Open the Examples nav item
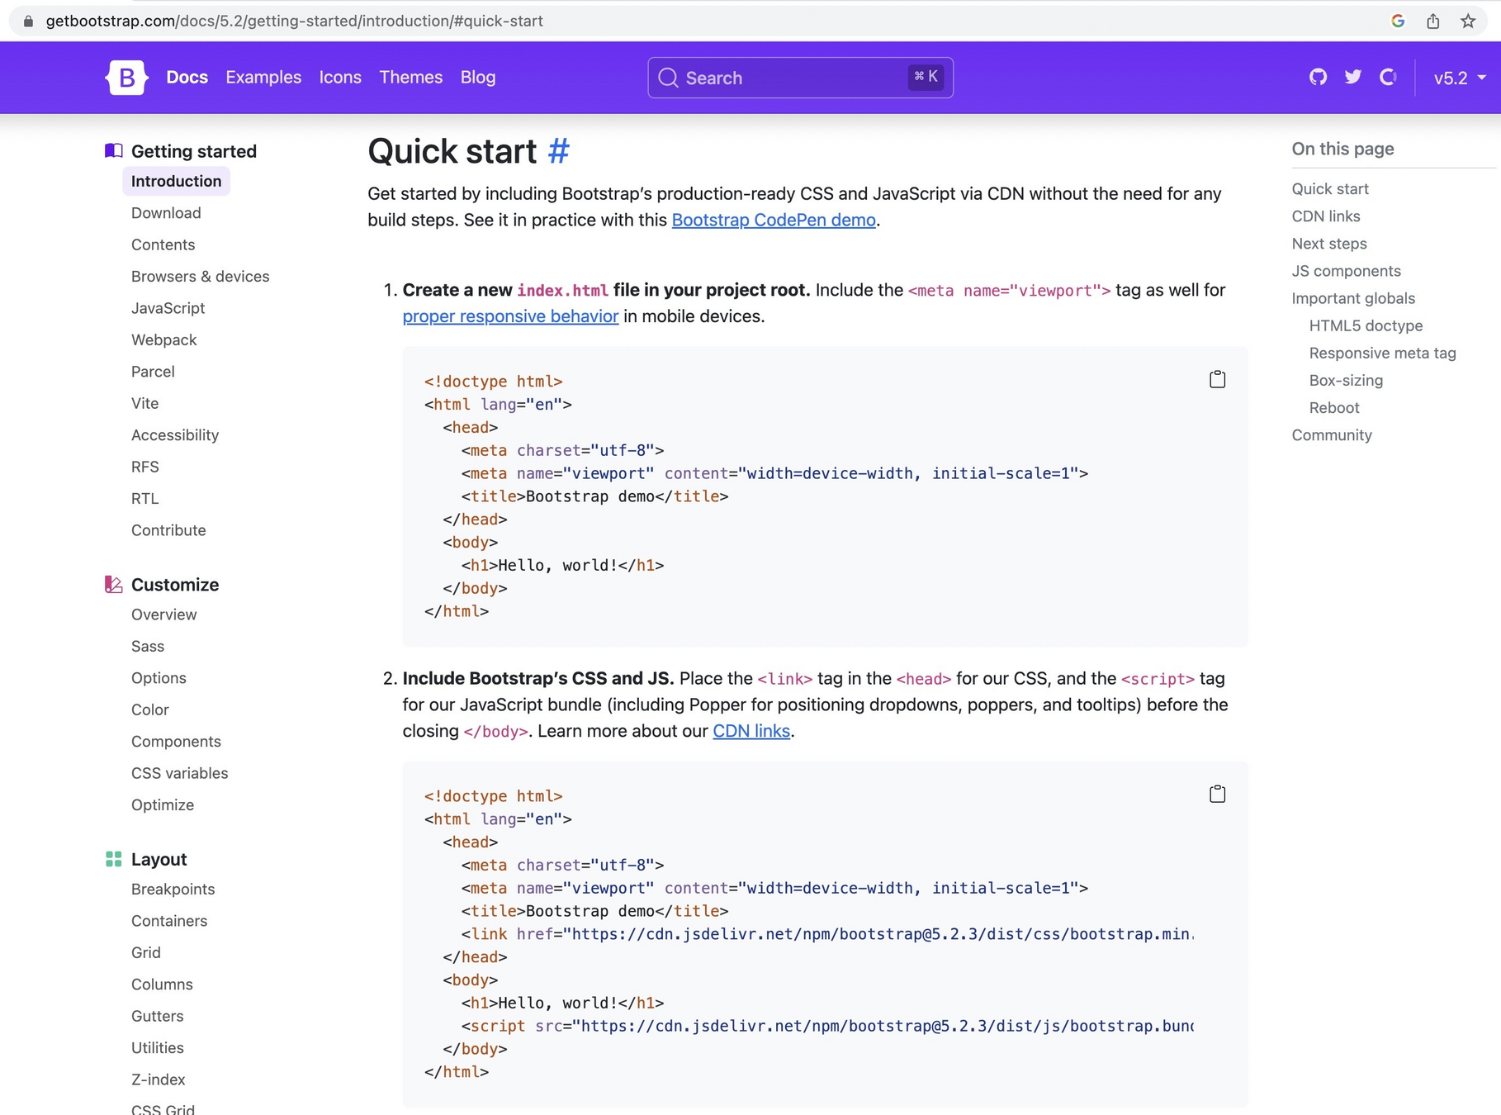 [x=263, y=77]
